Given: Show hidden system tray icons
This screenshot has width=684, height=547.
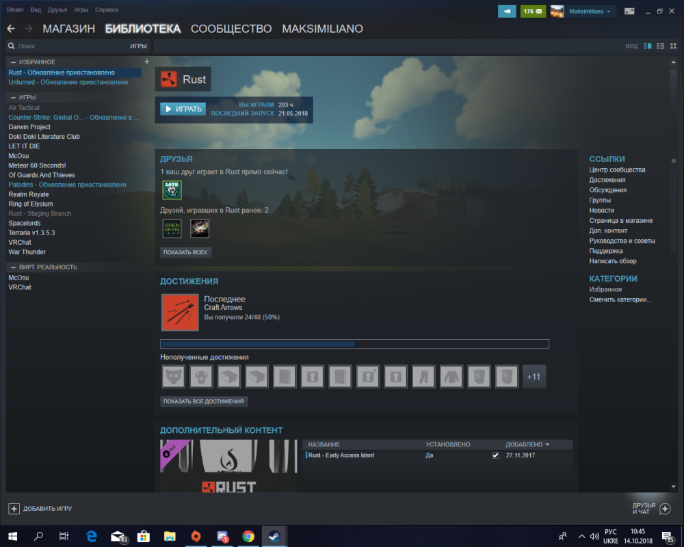Looking at the screenshot, I should (x=581, y=537).
